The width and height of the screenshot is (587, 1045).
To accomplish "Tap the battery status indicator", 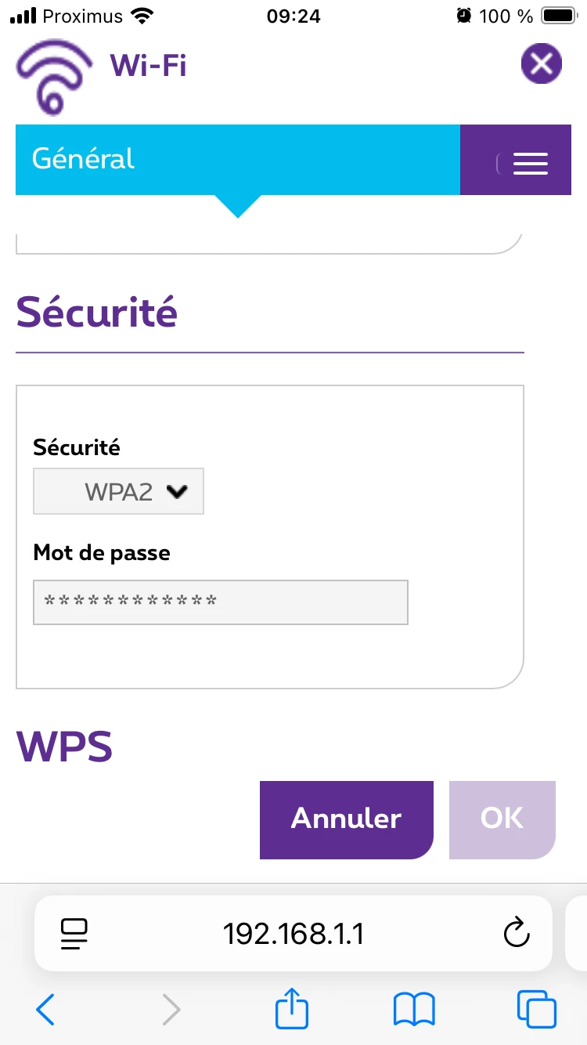I will pyautogui.click(x=558, y=16).
